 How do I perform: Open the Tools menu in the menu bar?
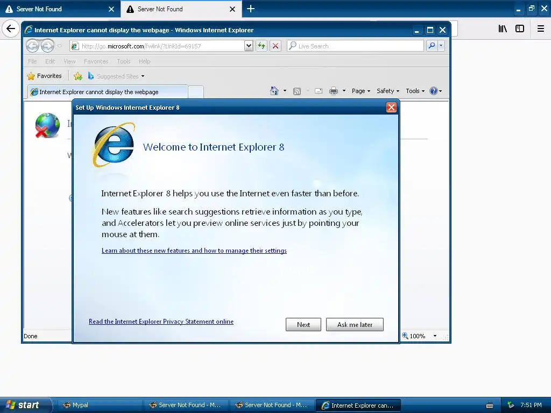(124, 61)
